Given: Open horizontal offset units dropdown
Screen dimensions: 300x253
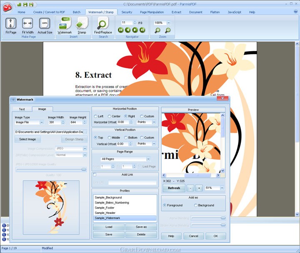Looking at the screenshot, I should [x=154, y=122].
